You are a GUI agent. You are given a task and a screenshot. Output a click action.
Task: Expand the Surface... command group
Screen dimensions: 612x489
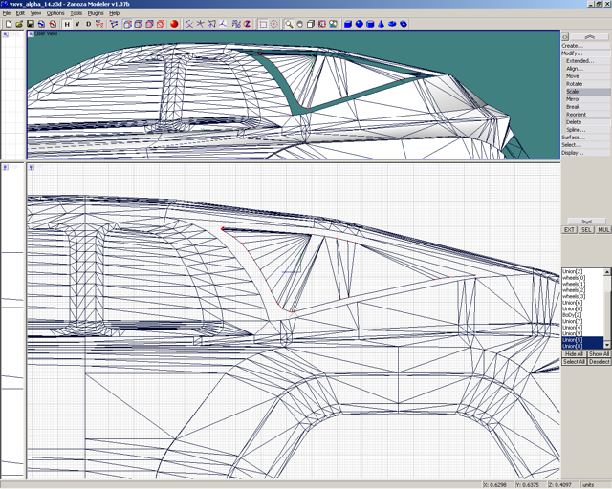coord(573,138)
